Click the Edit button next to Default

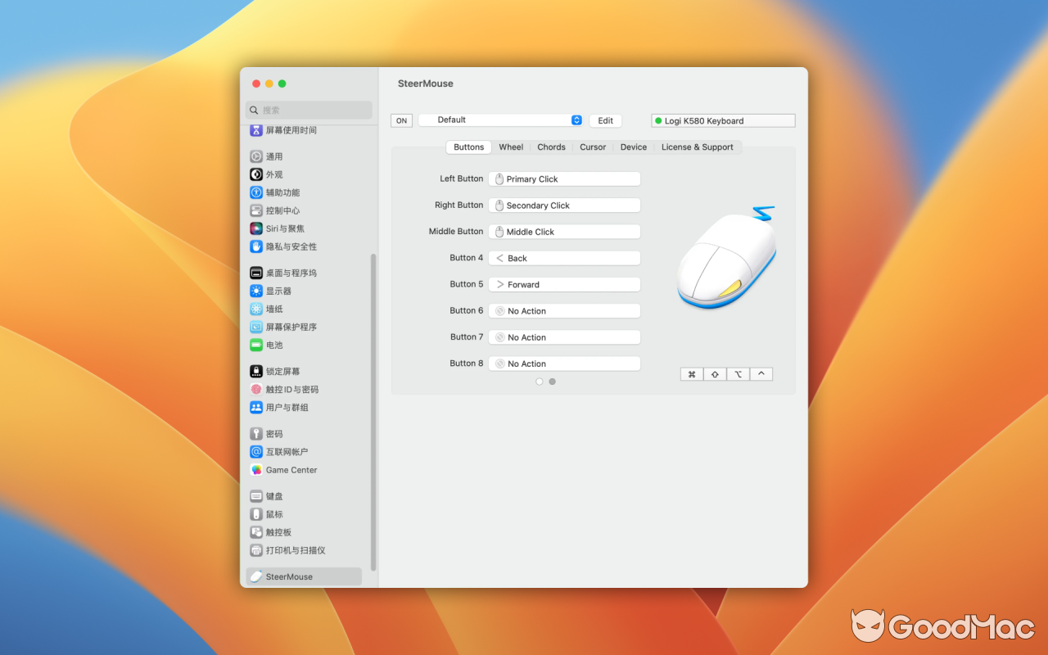pos(605,120)
